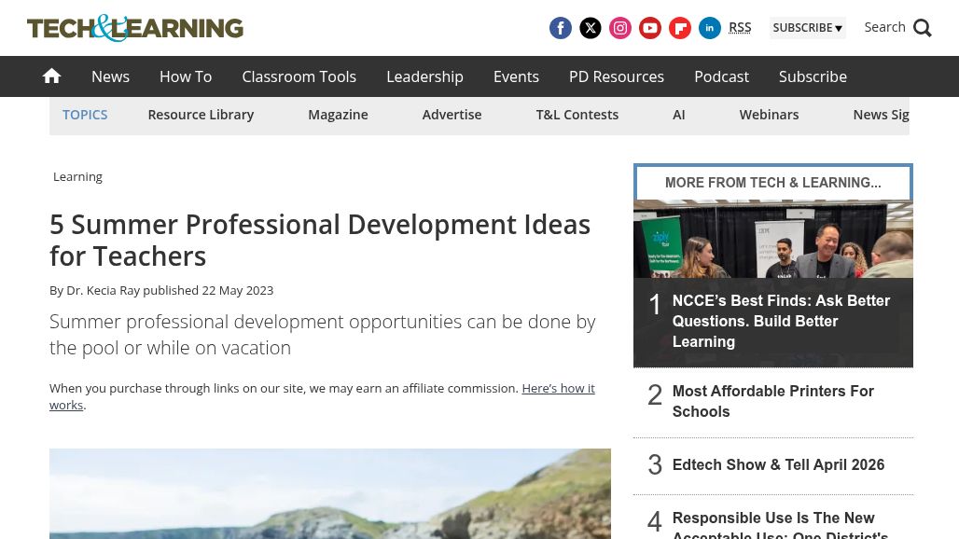Open the SUBSCRIBE dropdown
The height and width of the screenshot is (539, 959).
[808, 28]
